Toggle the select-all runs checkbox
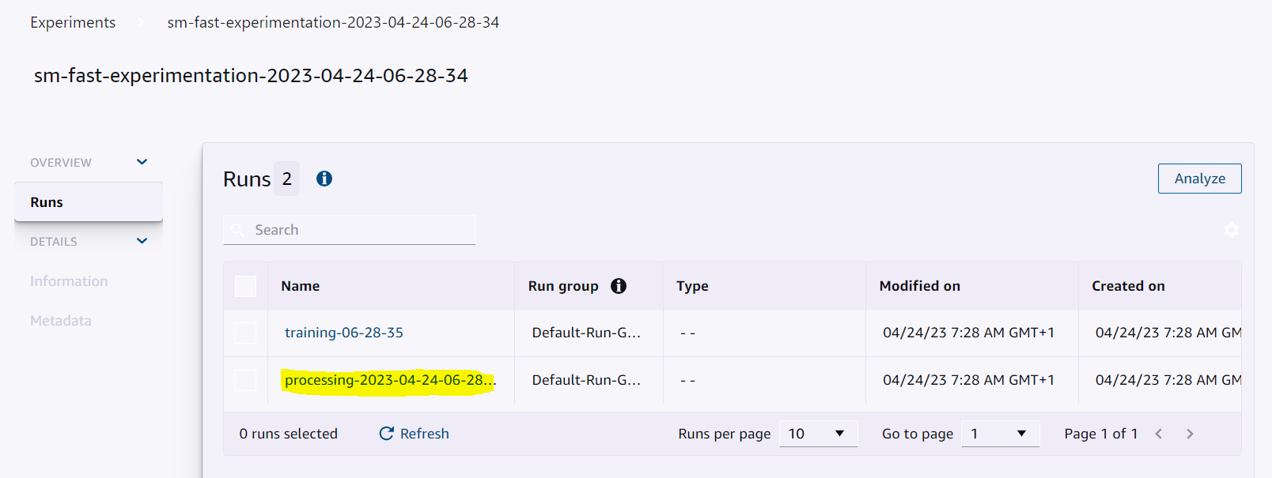1272x478 pixels. [246, 286]
